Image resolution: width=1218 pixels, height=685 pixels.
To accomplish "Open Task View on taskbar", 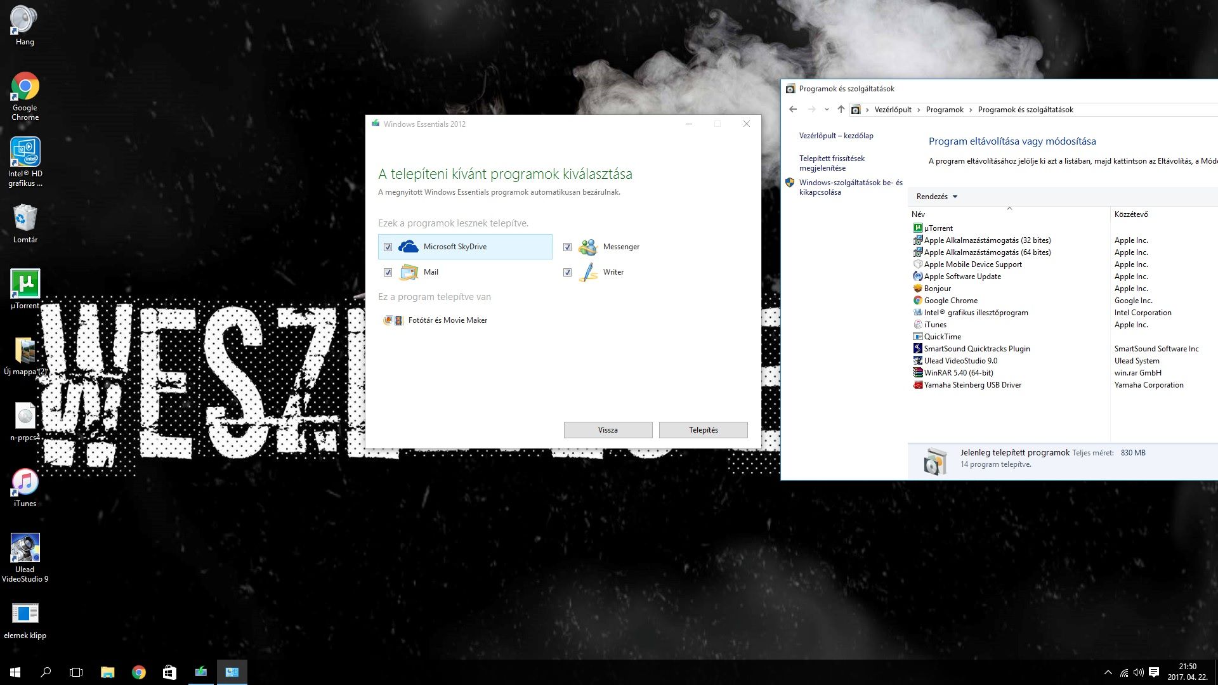I will pyautogui.click(x=76, y=672).
